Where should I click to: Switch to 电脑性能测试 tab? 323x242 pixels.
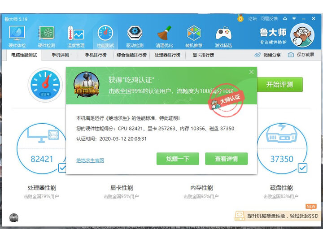24,55
